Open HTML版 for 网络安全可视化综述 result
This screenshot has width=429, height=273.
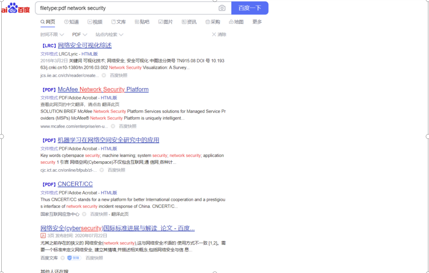89,54
